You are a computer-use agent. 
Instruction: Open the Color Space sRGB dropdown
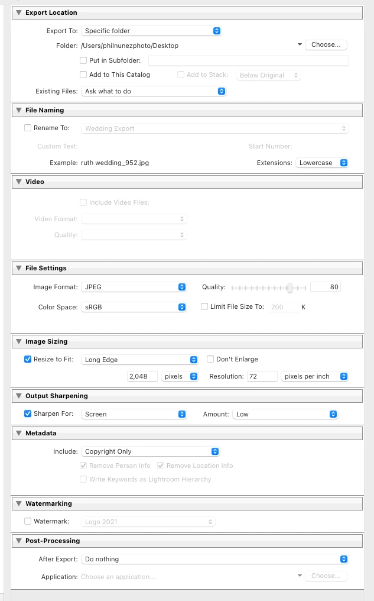(x=134, y=307)
